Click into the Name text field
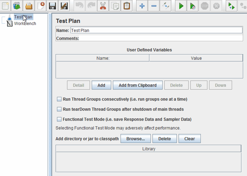The height and width of the screenshot is (176, 247). click(156, 30)
